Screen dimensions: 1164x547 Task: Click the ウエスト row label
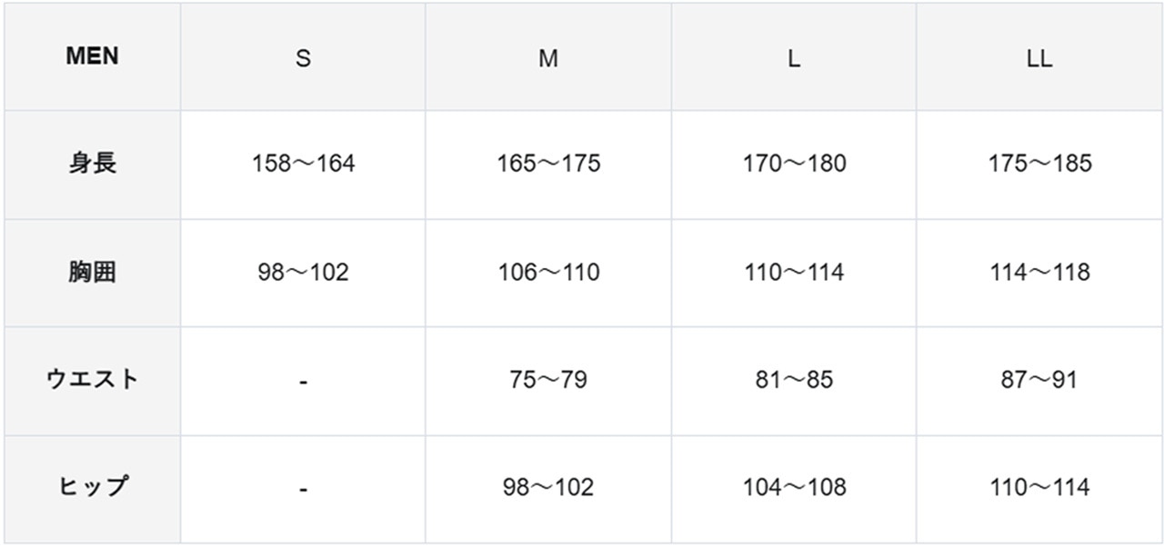click(92, 379)
